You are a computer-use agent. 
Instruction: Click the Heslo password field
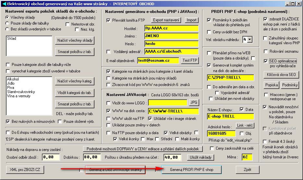[172, 44]
